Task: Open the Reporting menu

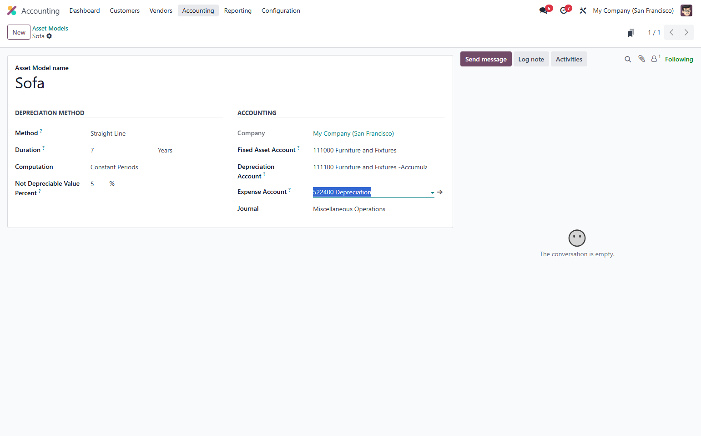Action: (238, 10)
